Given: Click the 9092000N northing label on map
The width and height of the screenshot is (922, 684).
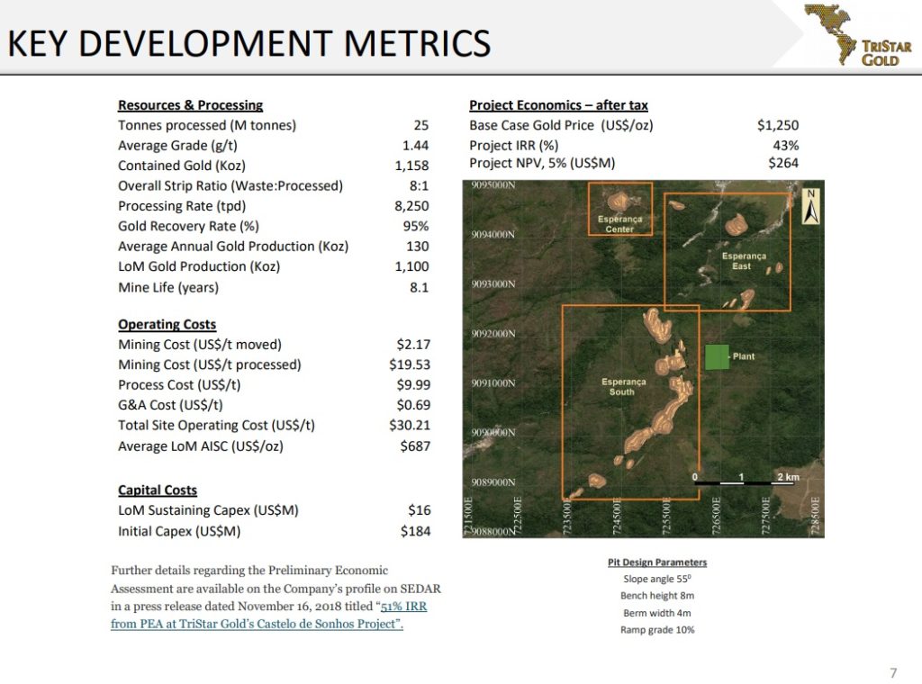Looking at the screenshot, I should point(493,334).
